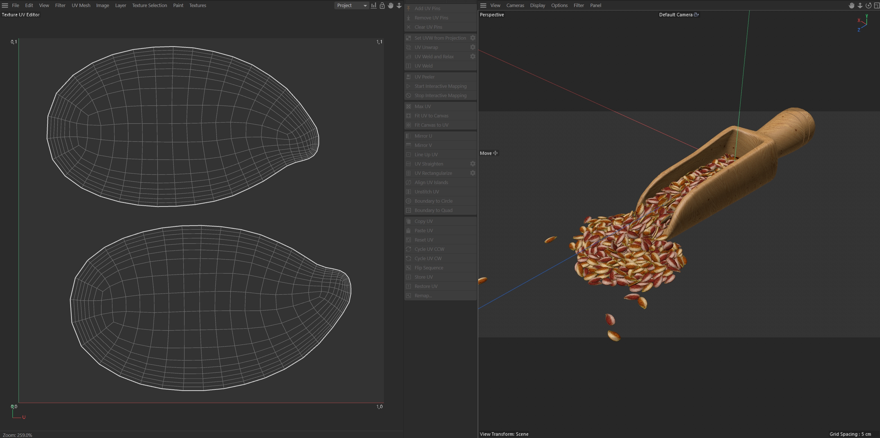Screen dimensions: 880x438
Task: Click the viewport orbit/rotate camera icon
Action: pyautogui.click(x=868, y=5)
